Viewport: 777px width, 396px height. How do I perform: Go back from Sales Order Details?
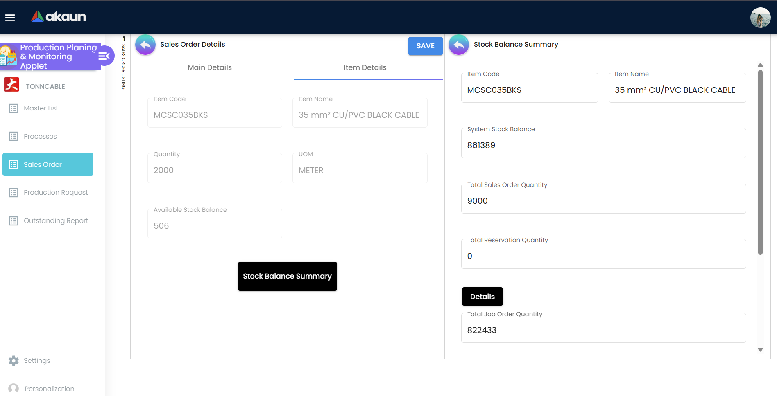(145, 45)
